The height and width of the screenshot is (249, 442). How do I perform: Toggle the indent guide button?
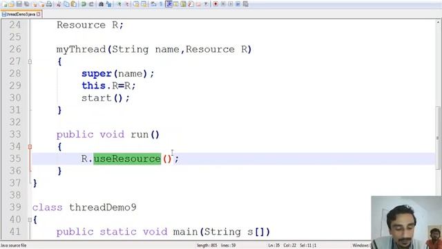click(169, 4)
